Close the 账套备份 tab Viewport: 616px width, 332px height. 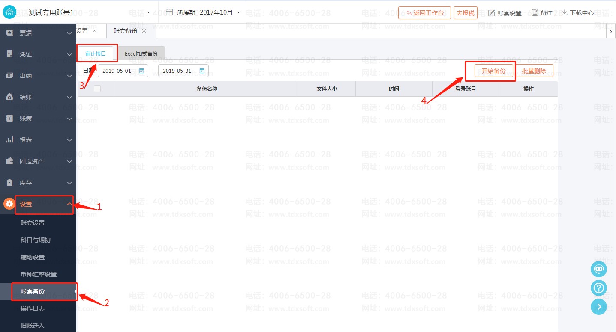(144, 31)
